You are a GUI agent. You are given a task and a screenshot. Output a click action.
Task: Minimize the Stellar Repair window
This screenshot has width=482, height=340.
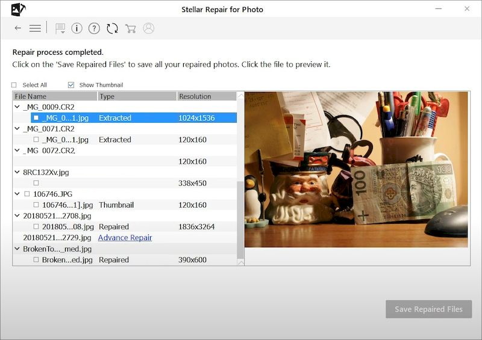[439, 8]
